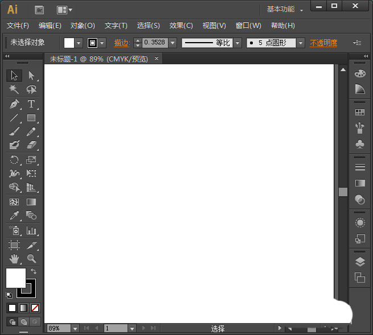
Task: Open the Swatches panel icon
Action: (x=360, y=113)
